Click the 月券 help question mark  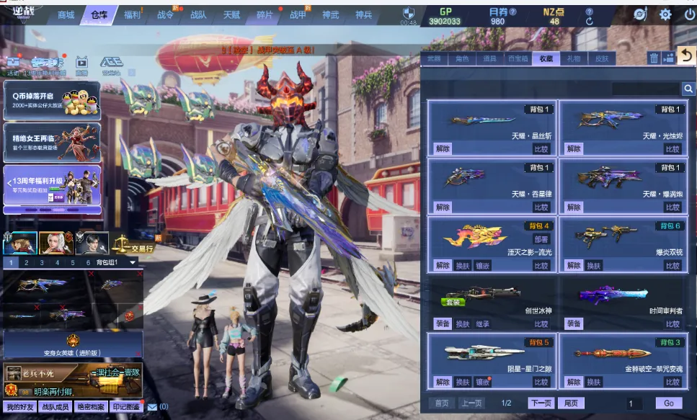coord(512,12)
